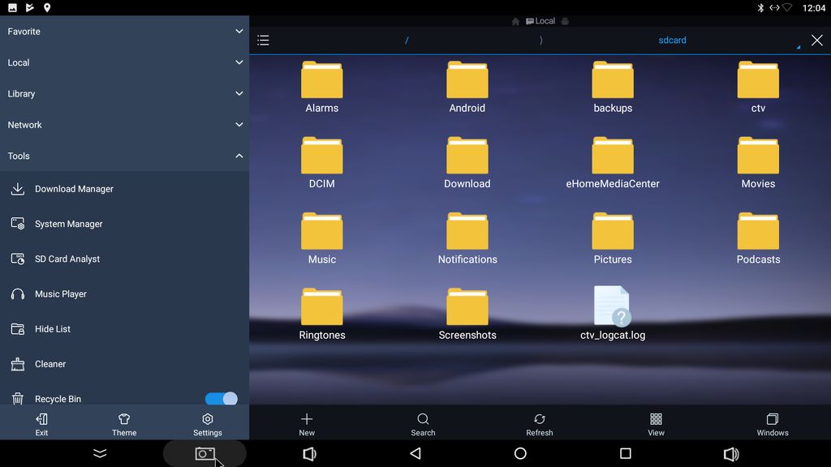Open the Windows switcher icon
Image resolution: width=831 pixels, height=467 pixels.
click(x=773, y=423)
